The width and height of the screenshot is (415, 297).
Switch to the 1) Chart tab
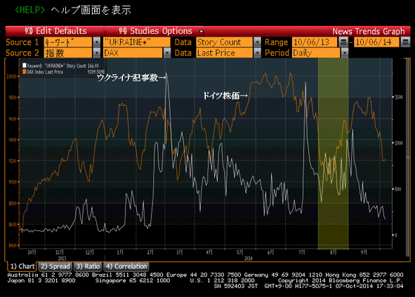22,267
